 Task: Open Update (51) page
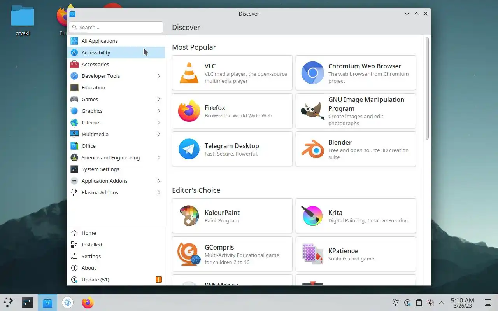(x=116, y=280)
